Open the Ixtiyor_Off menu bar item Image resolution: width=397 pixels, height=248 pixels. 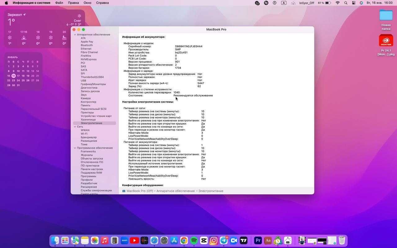point(307,3)
